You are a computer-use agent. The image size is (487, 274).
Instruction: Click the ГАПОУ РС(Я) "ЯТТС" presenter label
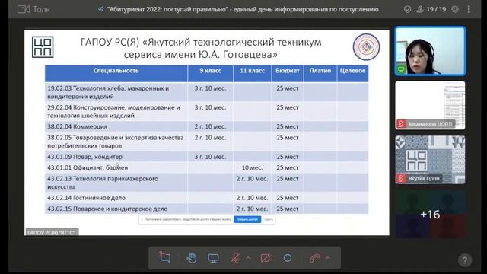click(52, 232)
